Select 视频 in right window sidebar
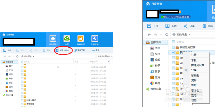Viewport: 215px width, 107px height. click(155, 60)
